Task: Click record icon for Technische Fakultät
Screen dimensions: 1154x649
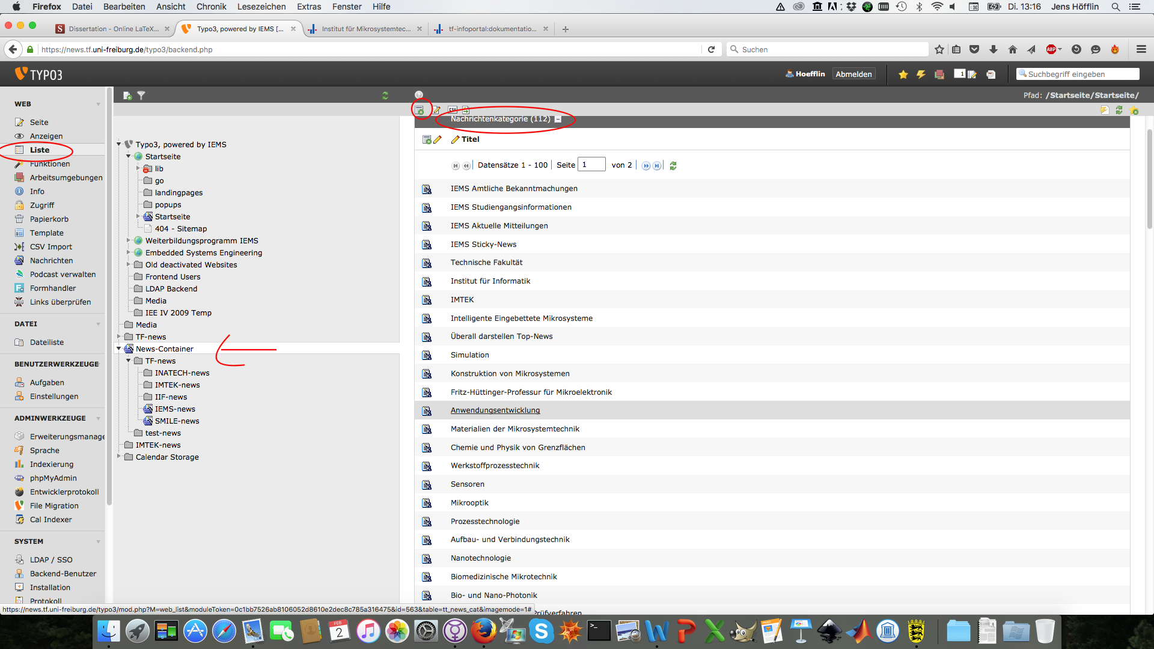Action: (x=427, y=263)
